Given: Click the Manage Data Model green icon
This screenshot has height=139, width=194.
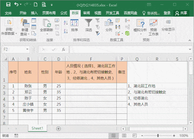Looking at the screenshot, I should click(x=127, y=33).
